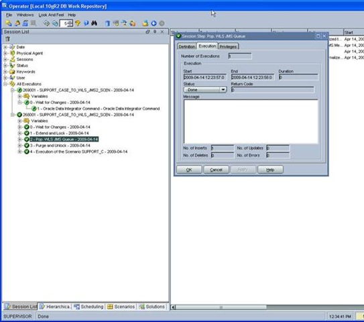Click the binoculars search icon in toolbar

pos(94,23)
